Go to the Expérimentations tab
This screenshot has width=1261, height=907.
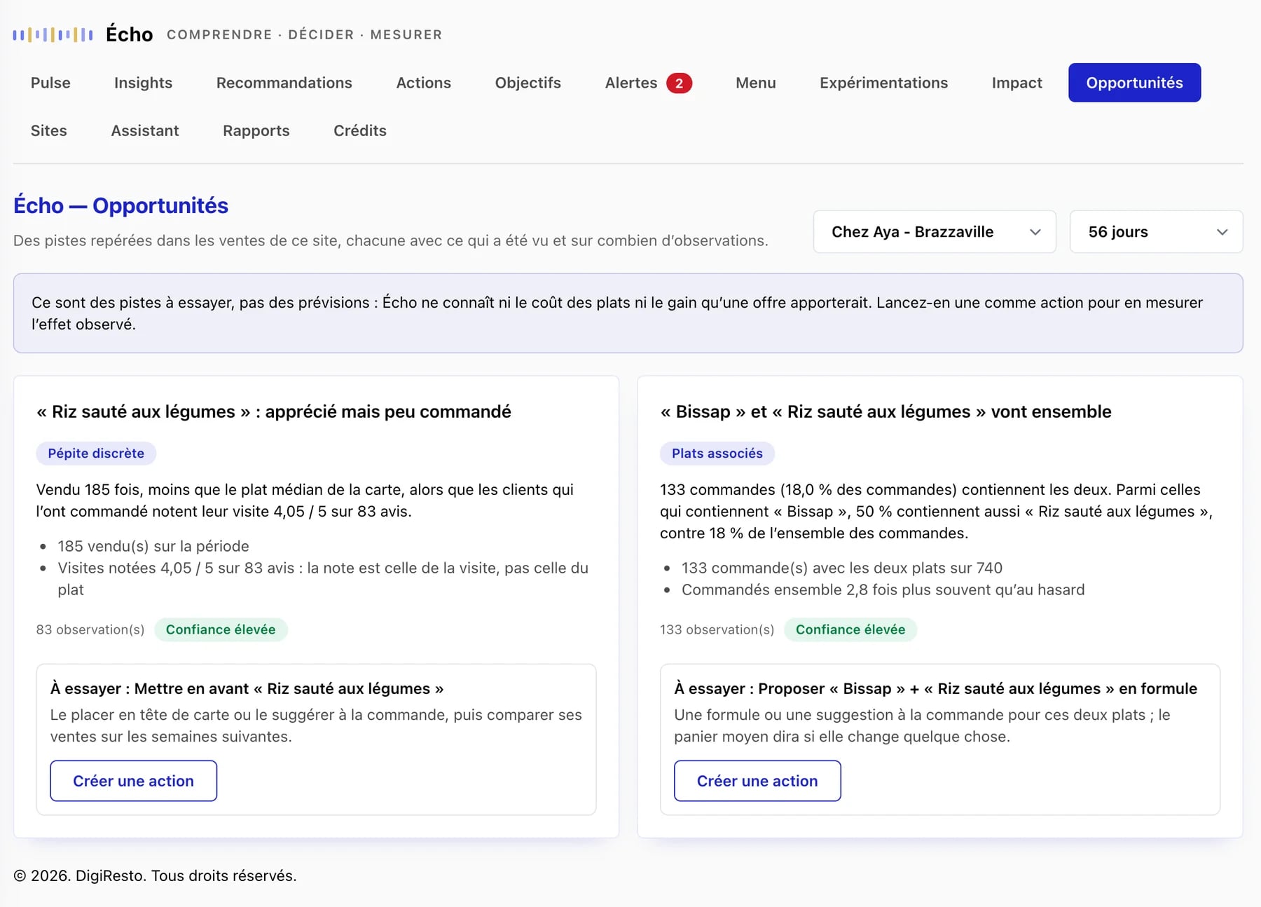[883, 83]
